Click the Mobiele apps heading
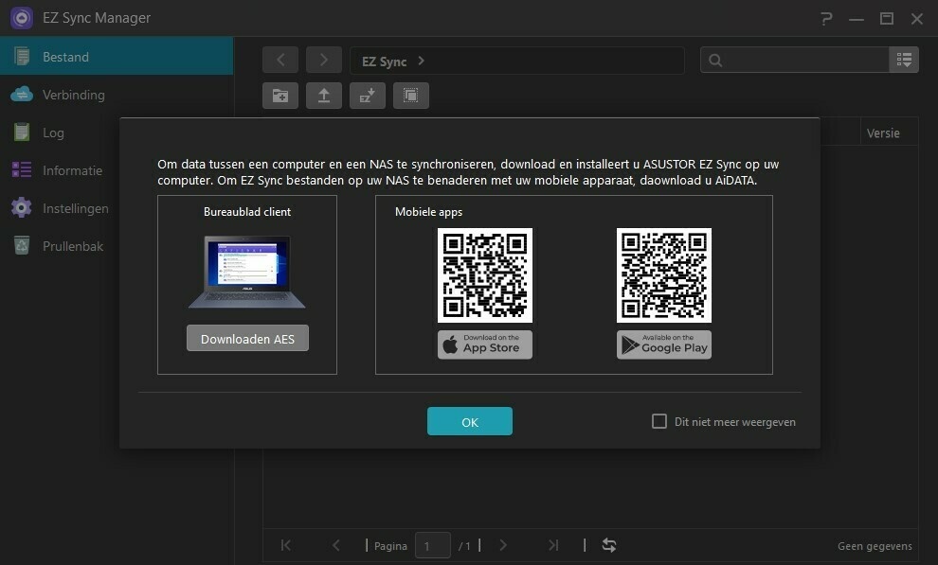 coord(428,212)
